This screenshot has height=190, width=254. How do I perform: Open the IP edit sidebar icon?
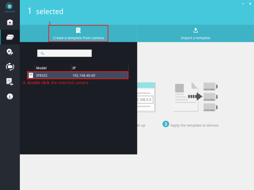10,52
